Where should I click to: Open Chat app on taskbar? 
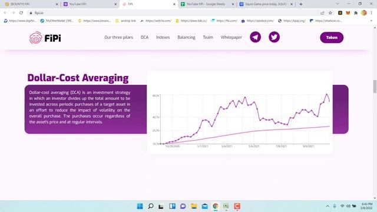[183, 206]
